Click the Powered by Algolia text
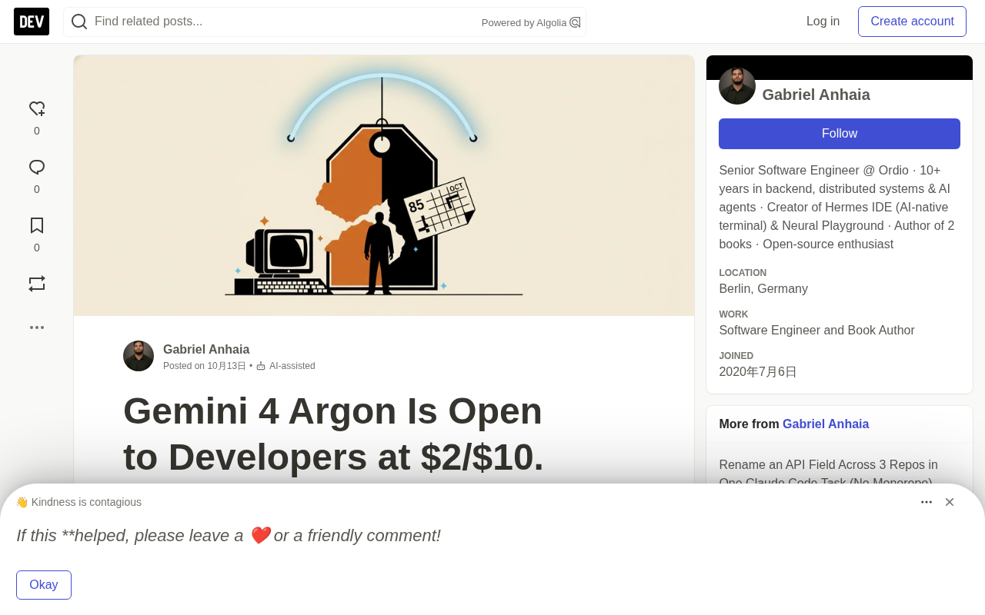 (524, 23)
